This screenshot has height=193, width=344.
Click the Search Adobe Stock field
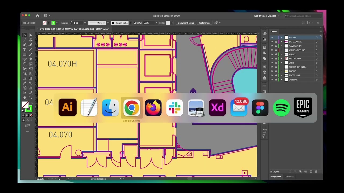pos(303,16)
